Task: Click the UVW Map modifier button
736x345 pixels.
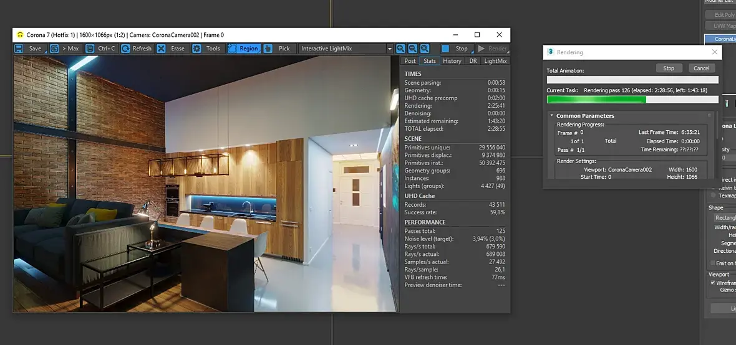Action: (x=722, y=26)
